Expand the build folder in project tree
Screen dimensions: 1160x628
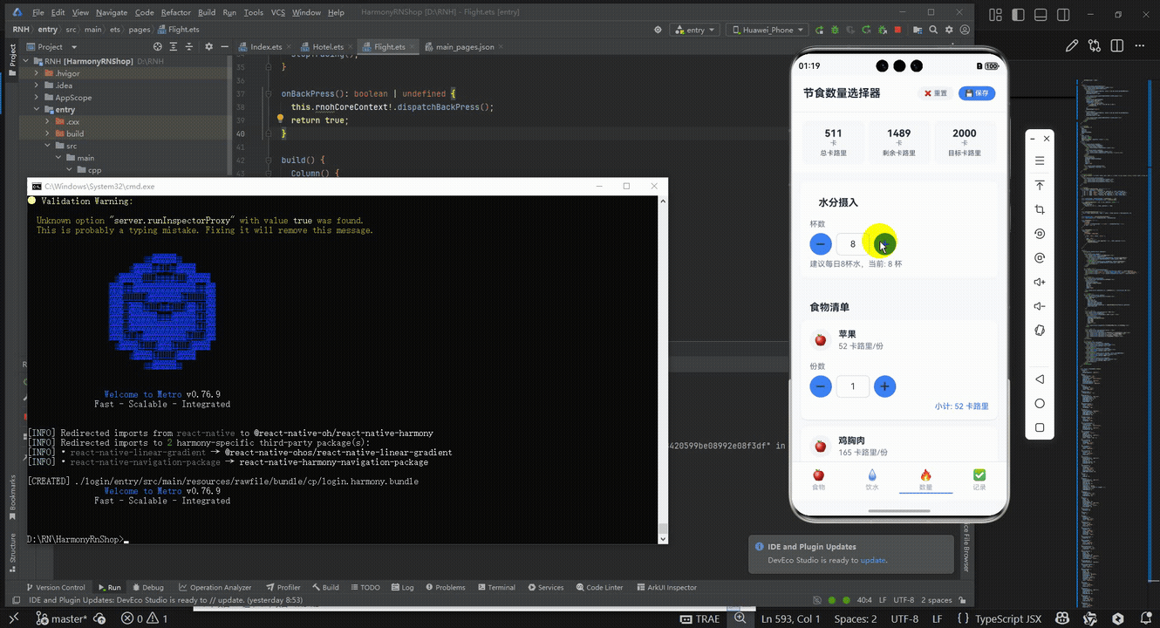point(48,133)
